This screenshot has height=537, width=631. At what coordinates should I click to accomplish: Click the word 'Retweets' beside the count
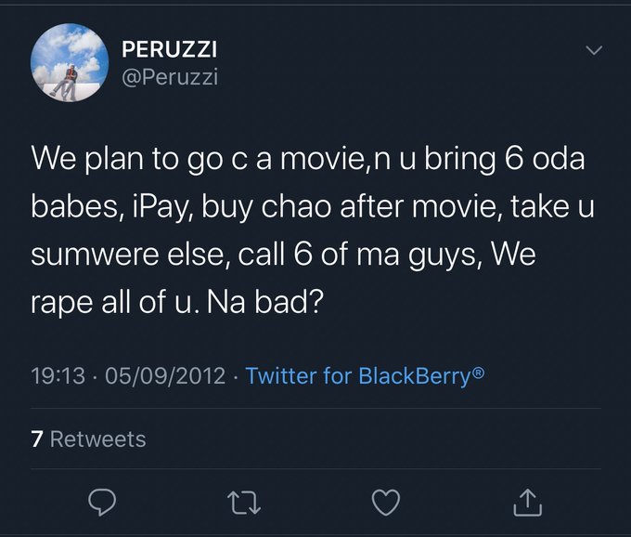coord(97,439)
